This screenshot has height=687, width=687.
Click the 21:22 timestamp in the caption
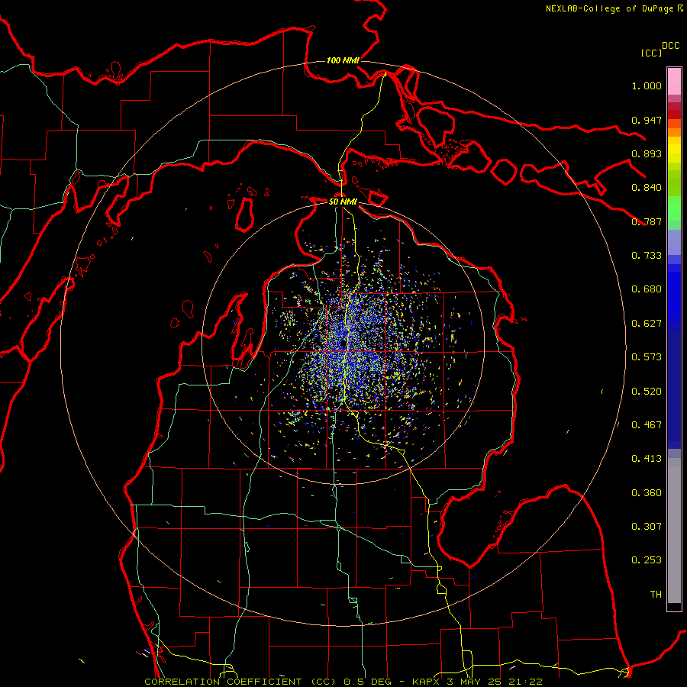tap(525, 682)
